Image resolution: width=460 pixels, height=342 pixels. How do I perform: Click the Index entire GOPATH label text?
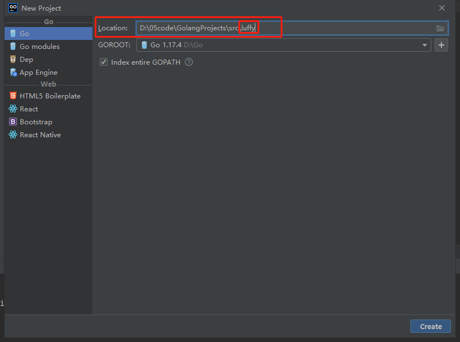click(x=145, y=62)
